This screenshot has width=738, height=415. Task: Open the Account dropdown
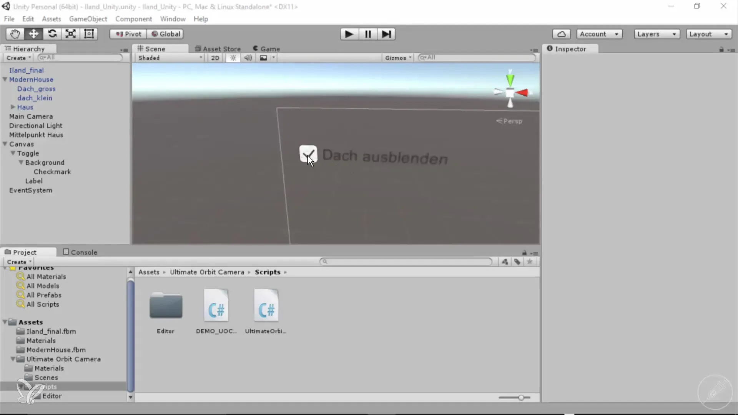point(599,34)
